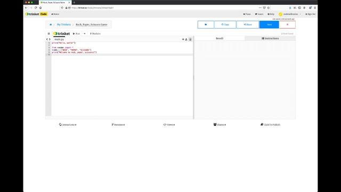The width and height of the screenshot is (341, 192).
Task: Open the Interactions stats item
Action: click(68, 125)
